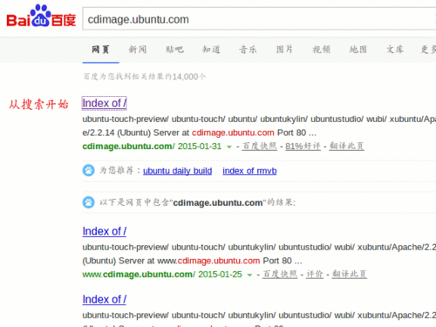Open the 知道 tab

(211, 50)
